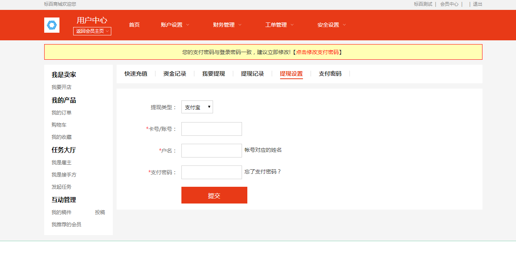Click 退出 to log out
The height and width of the screenshot is (256, 516).
[x=478, y=4]
